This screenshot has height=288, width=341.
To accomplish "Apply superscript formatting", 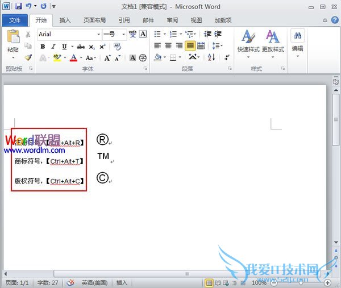I will (x=102, y=47).
